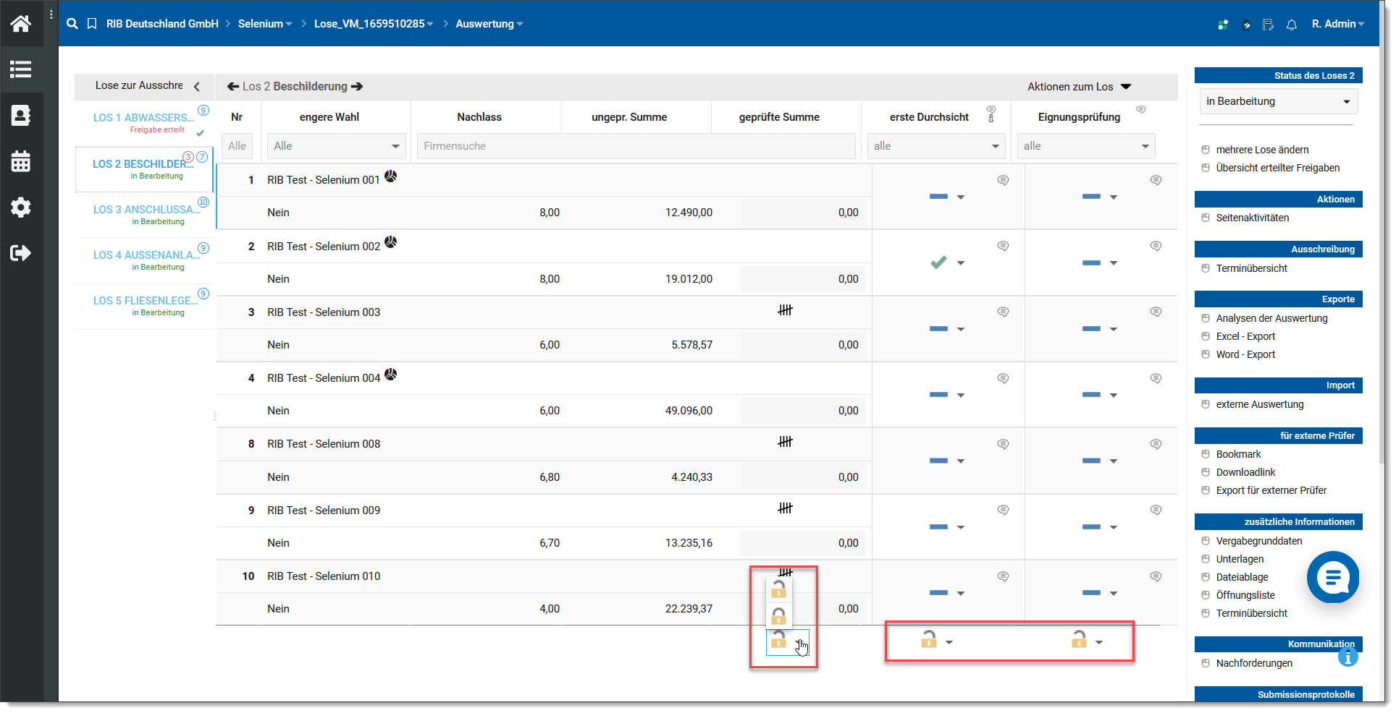Click the selected padlock under geprüfte Summe
This screenshot has width=1396, height=713.
778,639
